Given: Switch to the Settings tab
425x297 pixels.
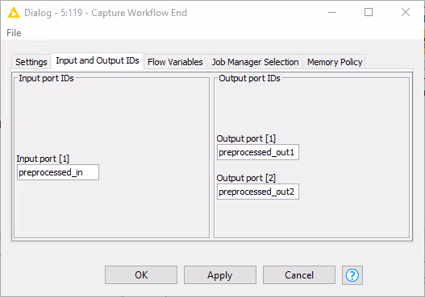Looking at the screenshot, I should point(31,62).
